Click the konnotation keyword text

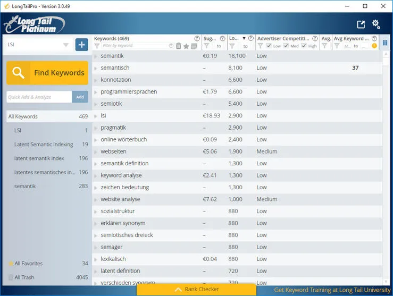point(116,80)
